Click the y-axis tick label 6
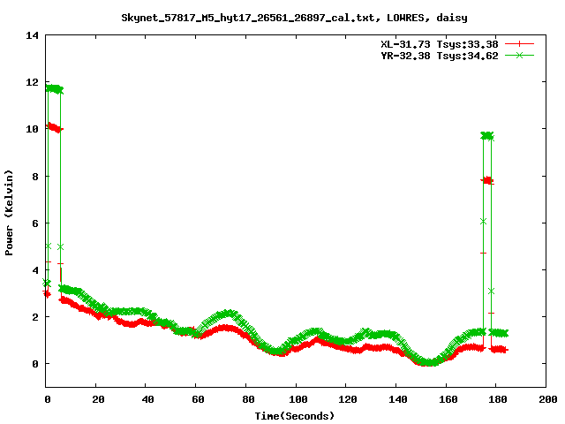 pos(35,223)
